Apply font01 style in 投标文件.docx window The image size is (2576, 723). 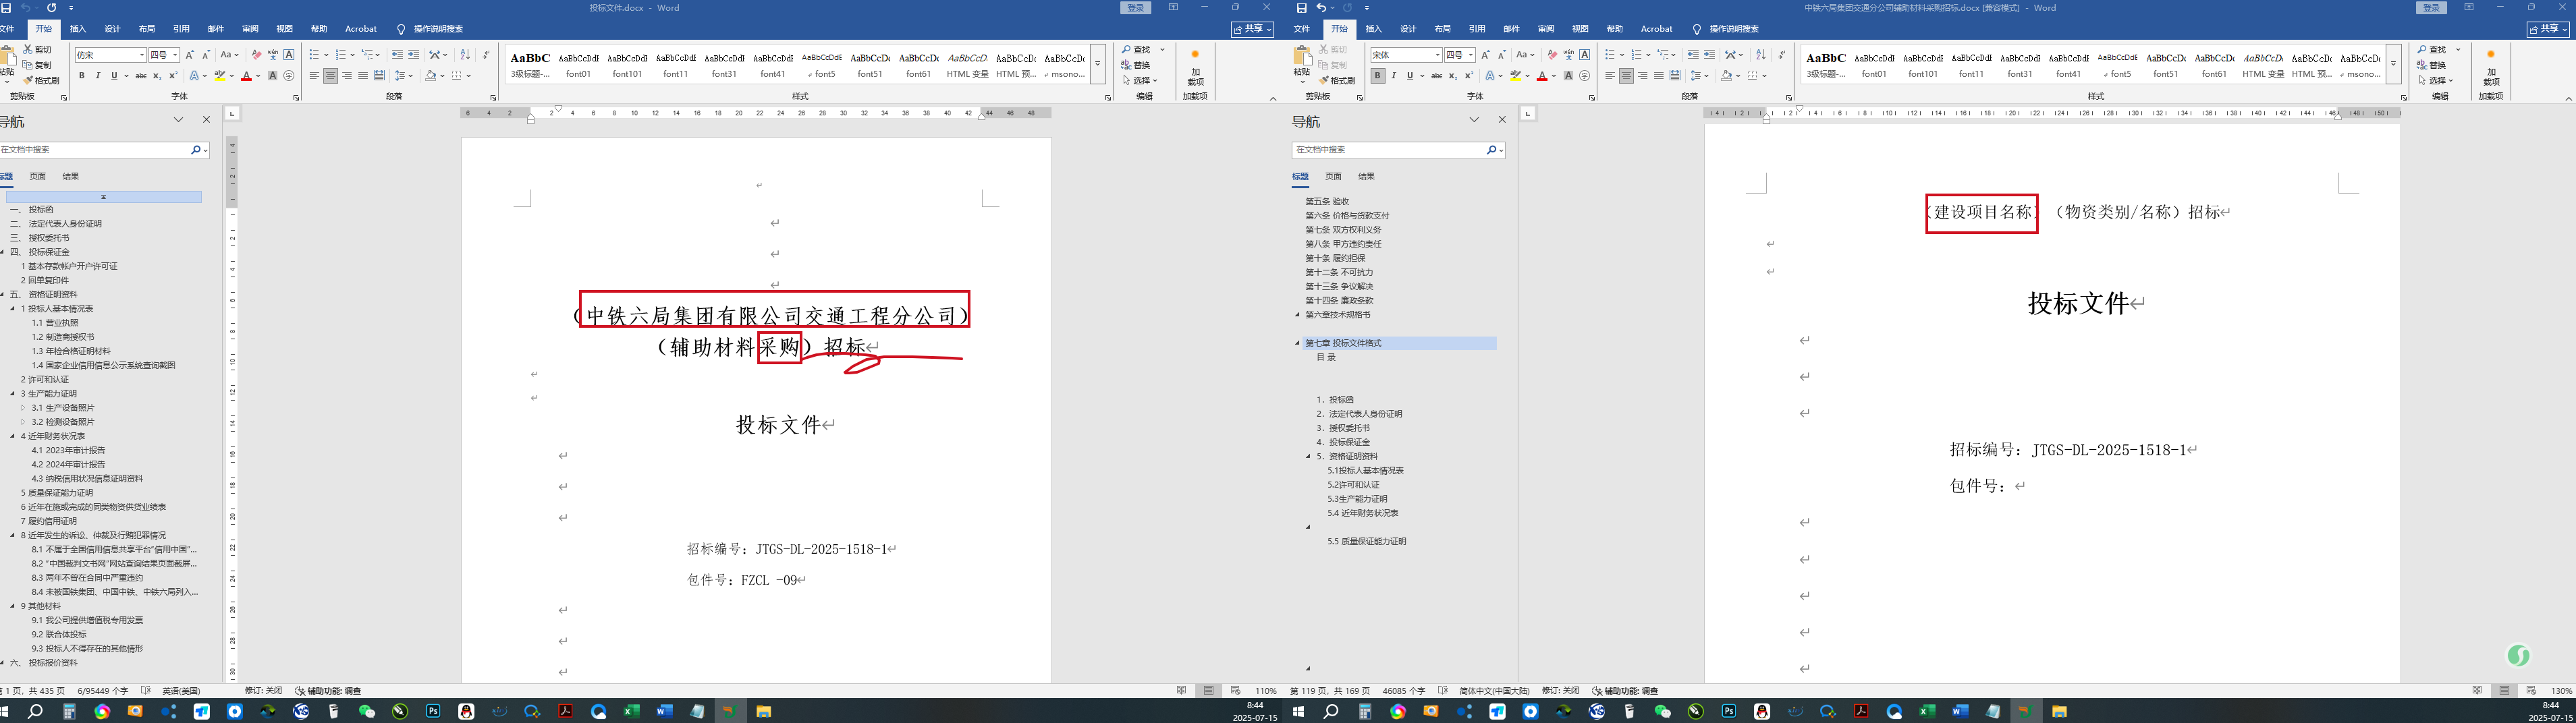point(578,65)
